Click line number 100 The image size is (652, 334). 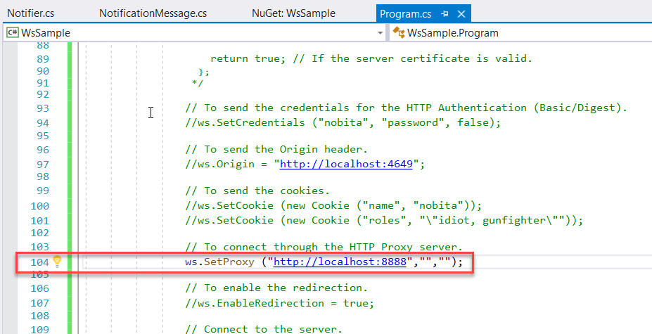pyautogui.click(x=39, y=205)
